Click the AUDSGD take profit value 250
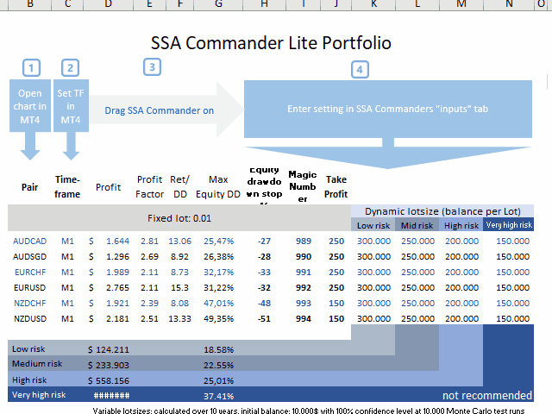This screenshot has height=414, width=552. click(x=336, y=257)
